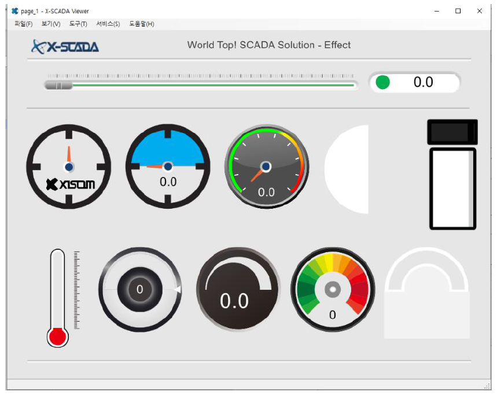Click the white half-circle shape
Screen dimensions: 497x395
(347, 169)
